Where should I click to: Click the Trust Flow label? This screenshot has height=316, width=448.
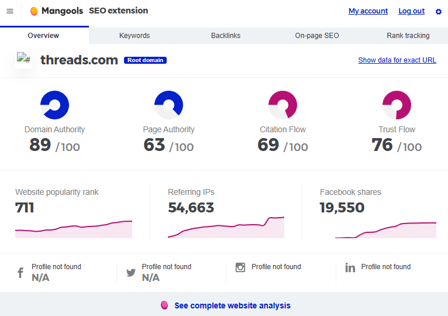tap(397, 129)
